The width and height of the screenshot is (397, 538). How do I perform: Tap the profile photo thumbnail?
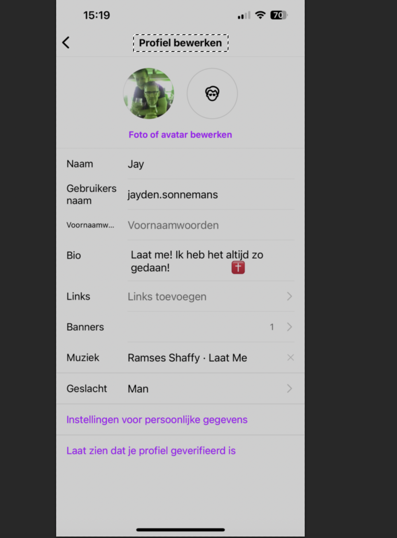[149, 93]
